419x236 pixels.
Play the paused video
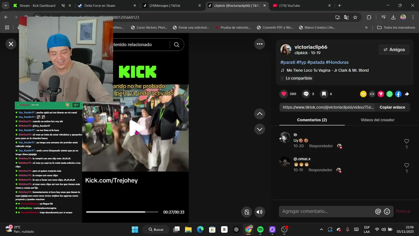tap(136, 128)
